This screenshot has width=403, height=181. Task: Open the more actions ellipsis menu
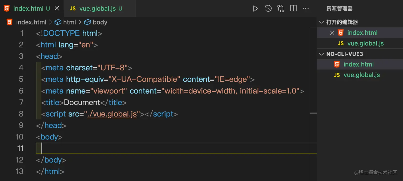click(306, 9)
